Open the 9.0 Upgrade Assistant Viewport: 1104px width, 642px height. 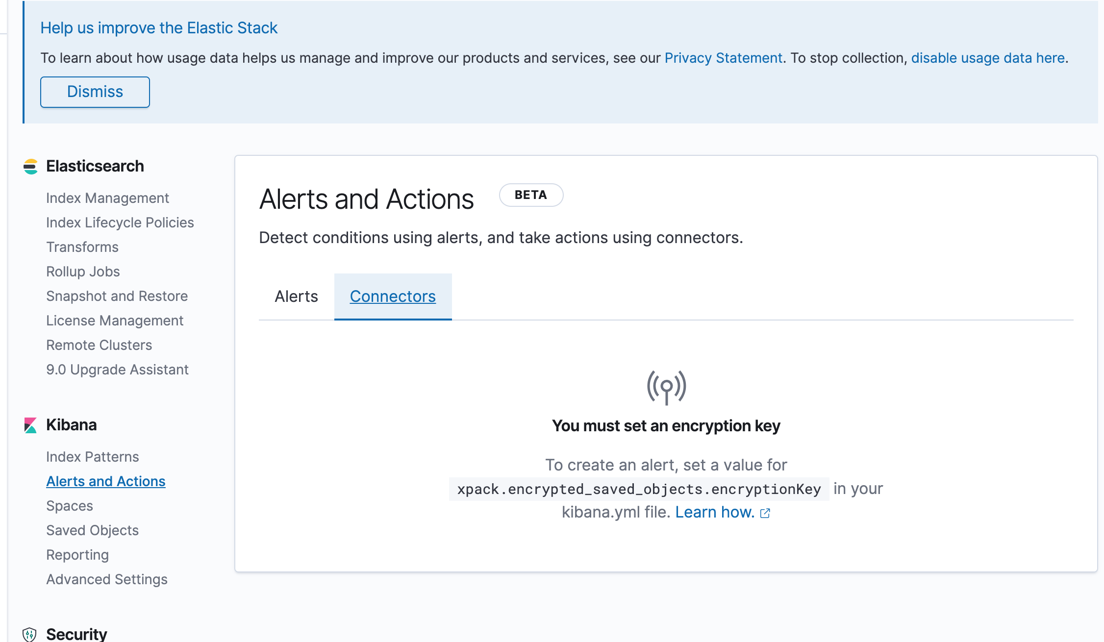(117, 370)
